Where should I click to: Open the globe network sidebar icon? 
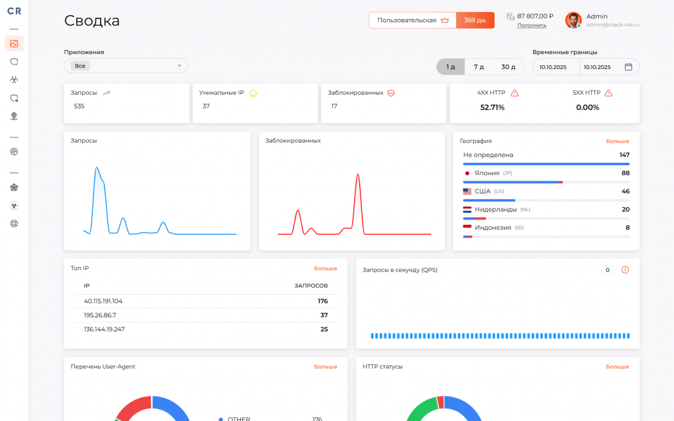14,116
